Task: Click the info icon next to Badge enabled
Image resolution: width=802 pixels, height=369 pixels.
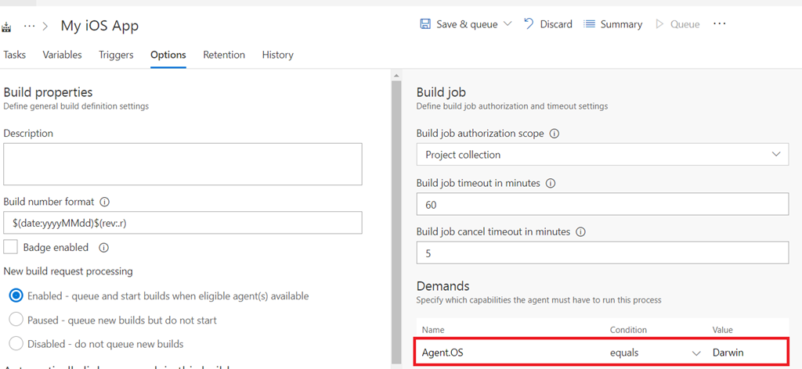Action: pyautogui.click(x=103, y=248)
